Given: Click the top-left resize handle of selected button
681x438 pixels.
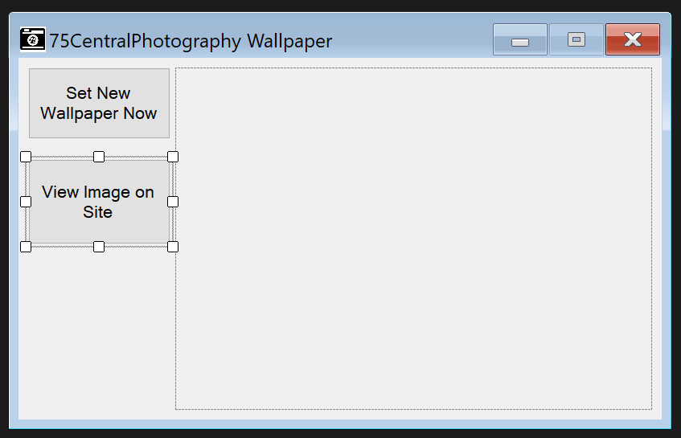Looking at the screenshot, I should [x=26, y=157].
